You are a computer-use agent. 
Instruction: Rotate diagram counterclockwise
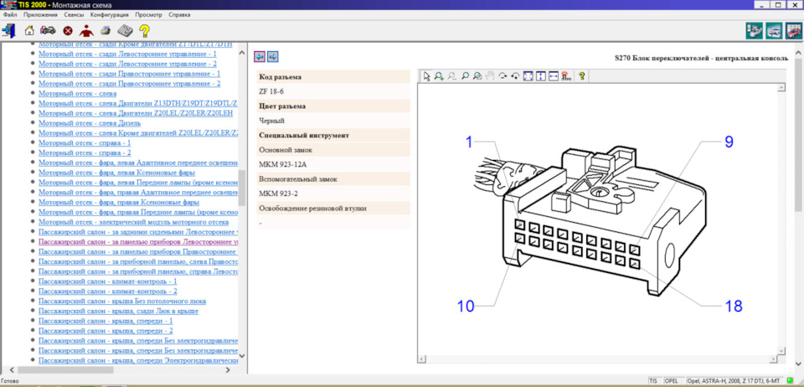(515, 76)
